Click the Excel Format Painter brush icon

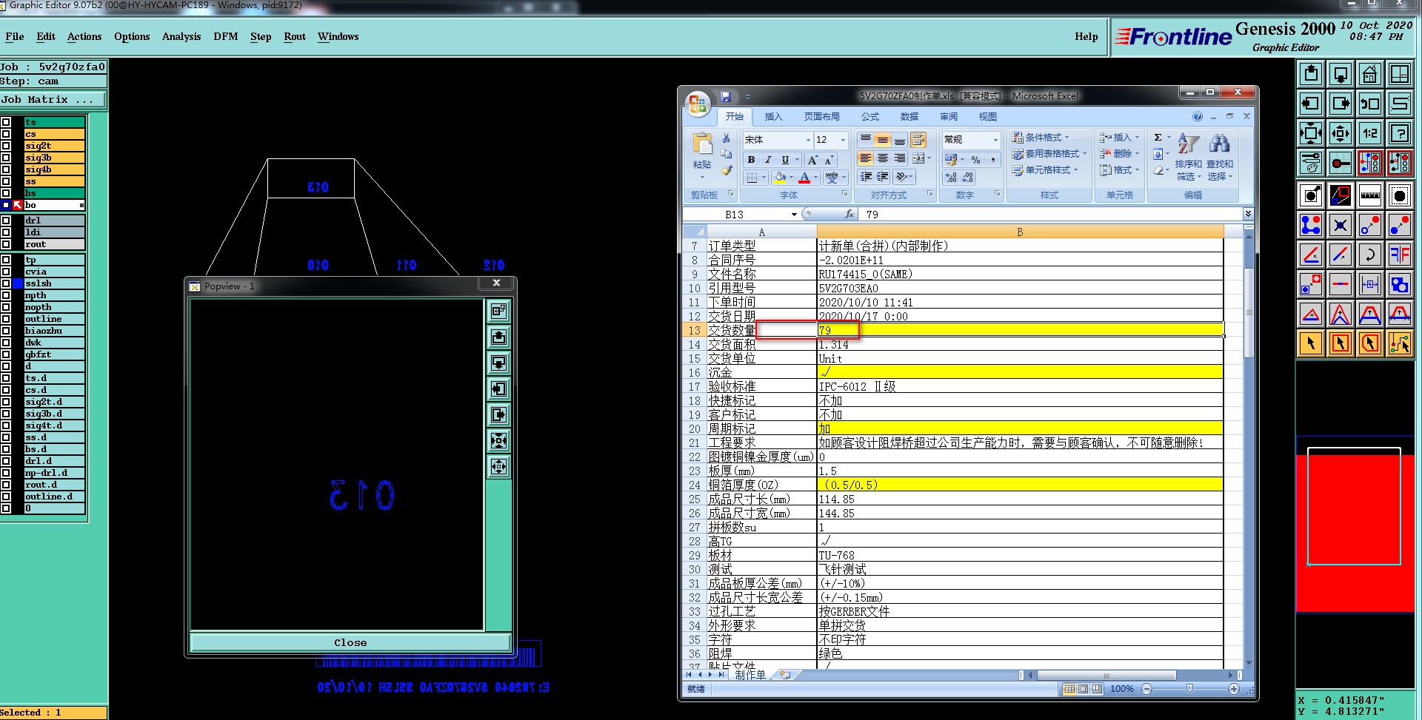click(x=727, y=170)
